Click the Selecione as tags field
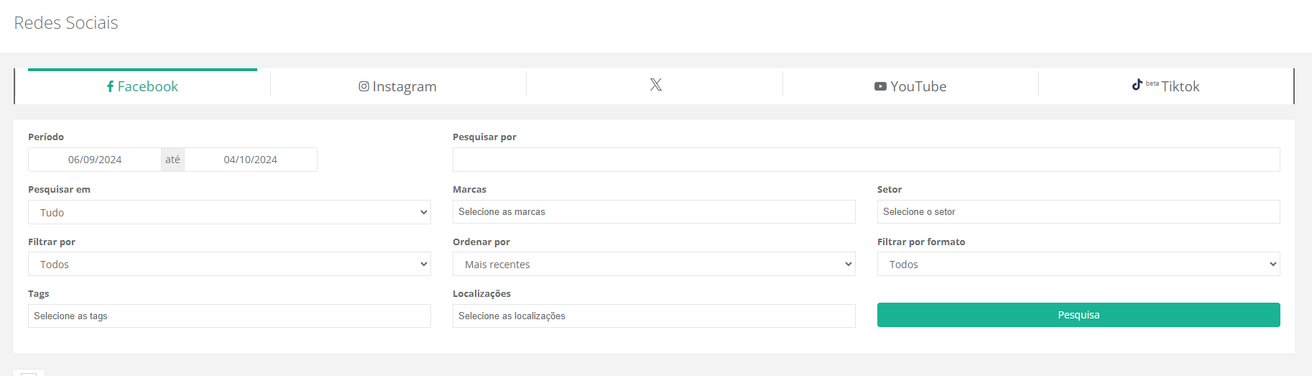 pos(229,316)
